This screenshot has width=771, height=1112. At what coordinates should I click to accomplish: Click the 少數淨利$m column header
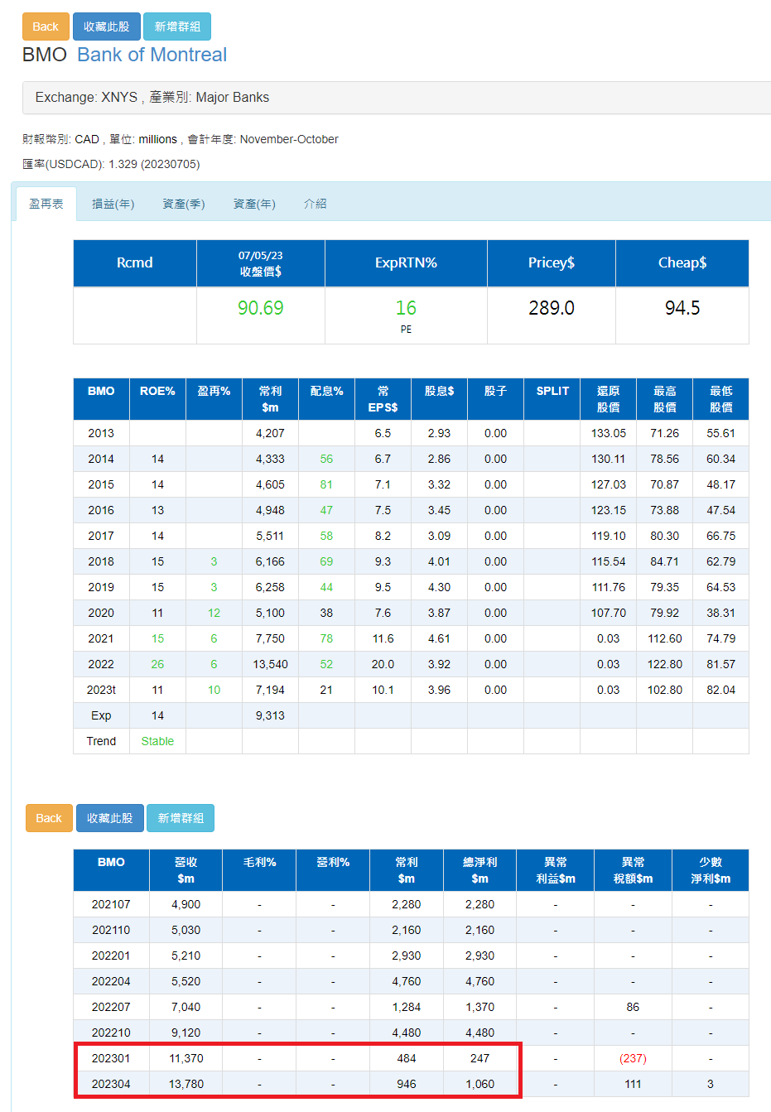pyautogui.click(x=711, y=870)
